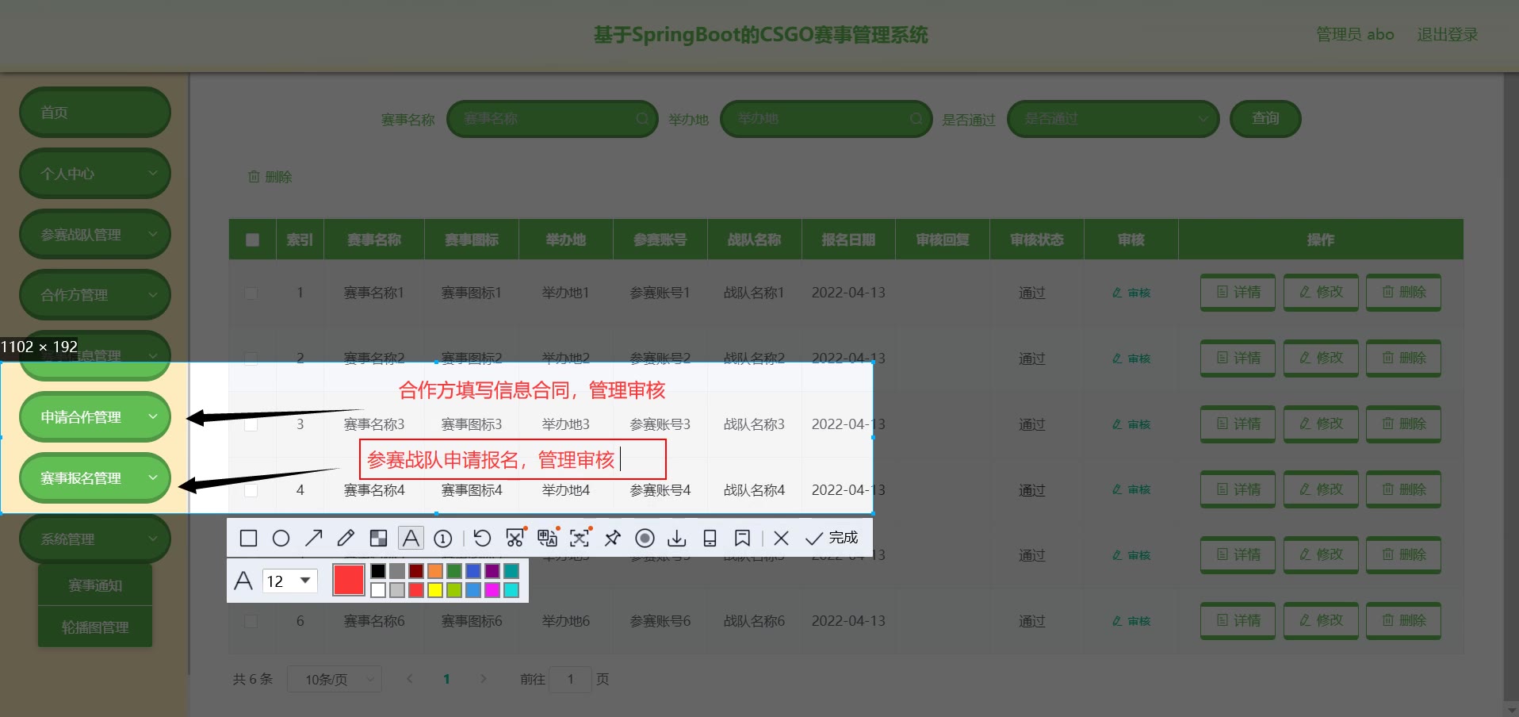
Task: Tick the checkbox for row 6
Action: pos(251,621)
